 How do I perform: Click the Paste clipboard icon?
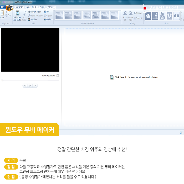click(2, 13)
